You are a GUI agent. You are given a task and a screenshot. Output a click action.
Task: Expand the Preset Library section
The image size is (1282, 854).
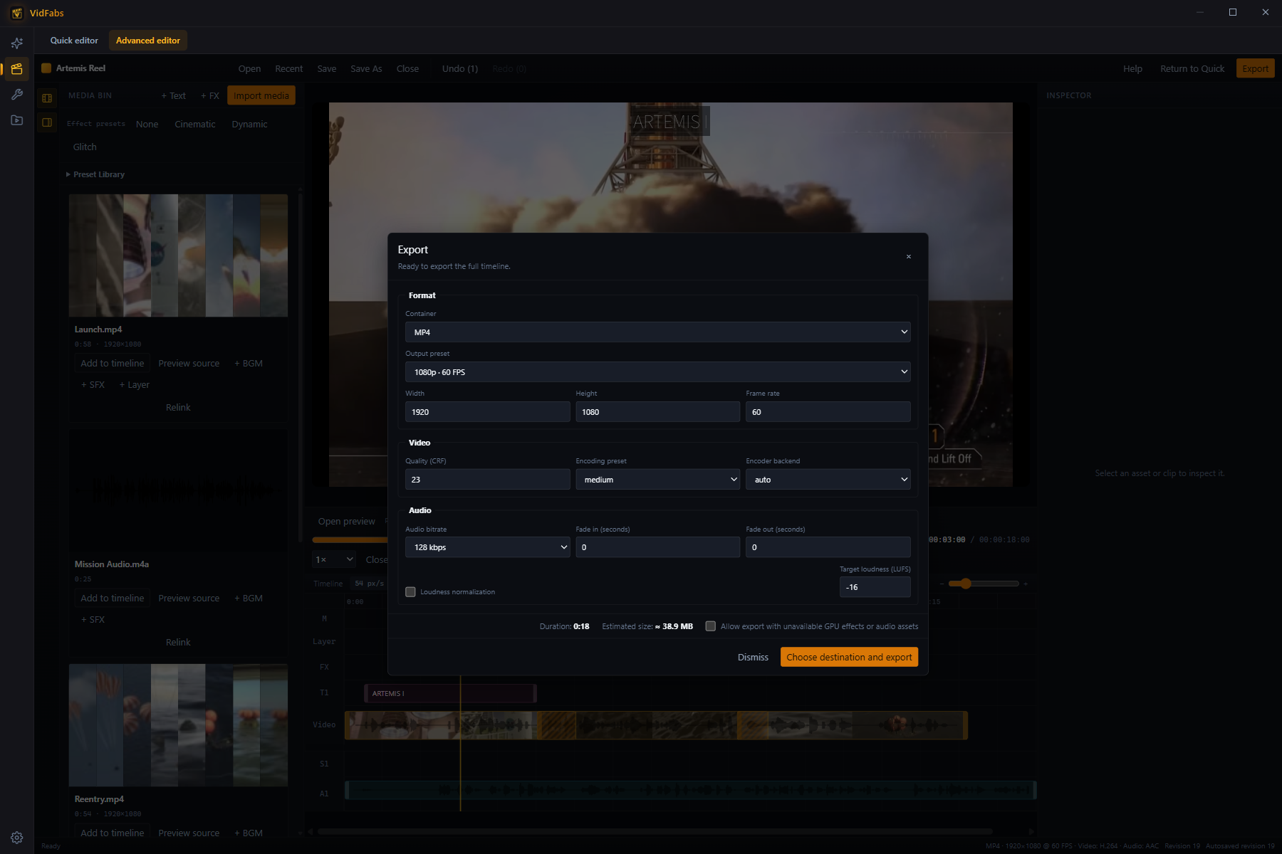[x=95, y=174]
